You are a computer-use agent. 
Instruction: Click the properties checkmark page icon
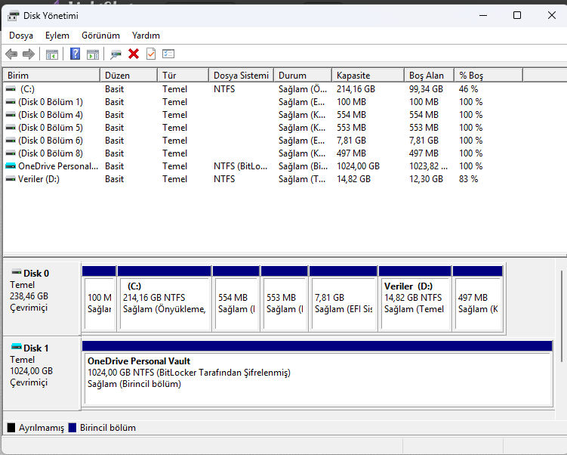click(151, 54)
